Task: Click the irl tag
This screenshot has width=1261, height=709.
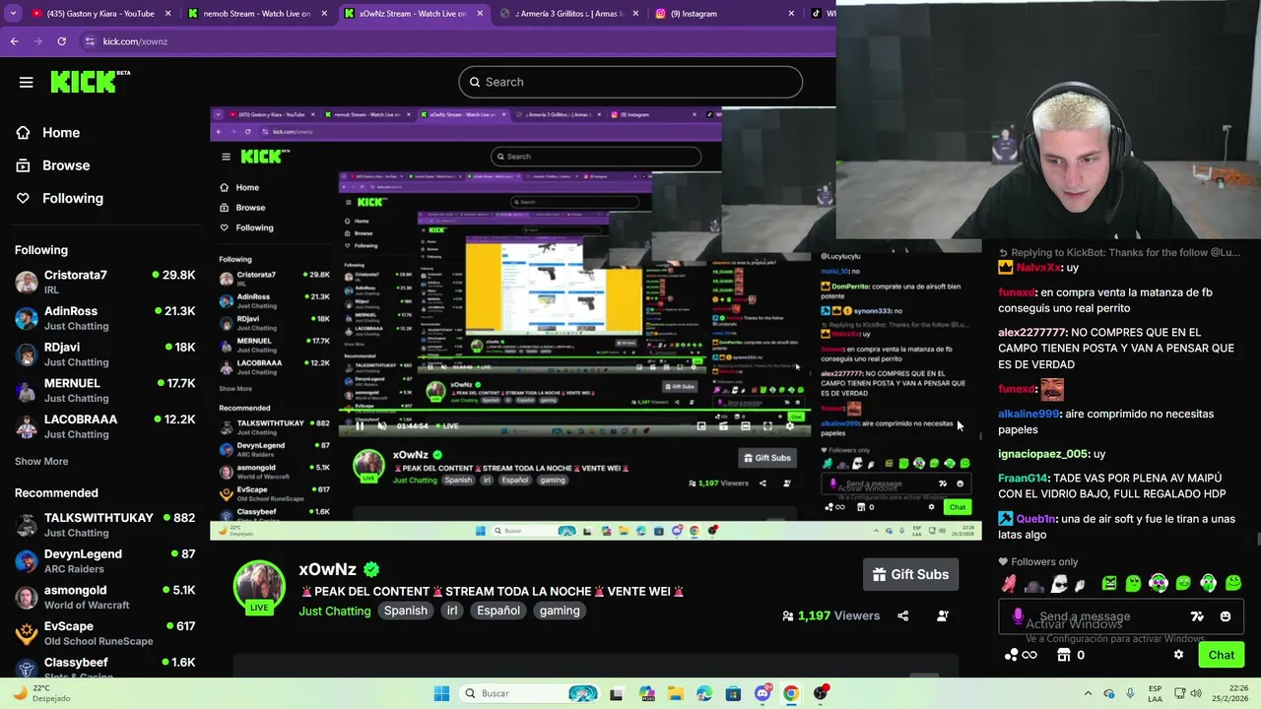Action: [x=452, y=611]
